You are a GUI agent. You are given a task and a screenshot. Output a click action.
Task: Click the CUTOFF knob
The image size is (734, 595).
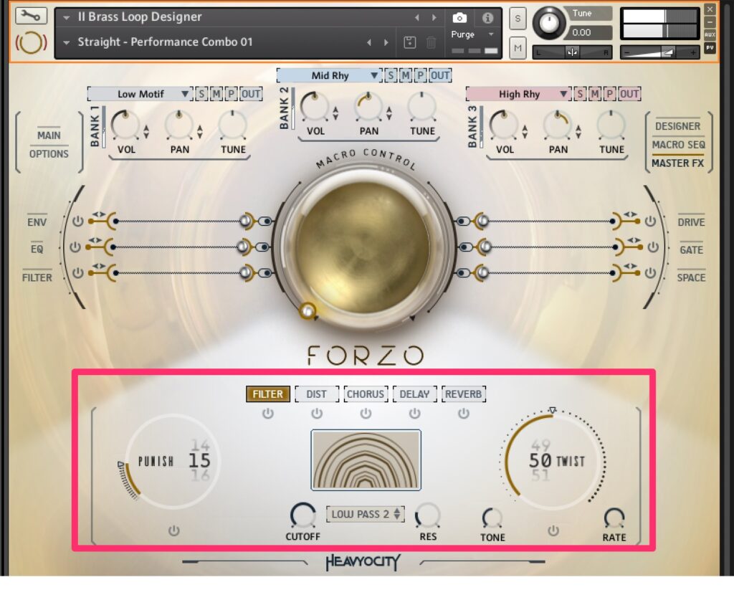pos(302,515)
